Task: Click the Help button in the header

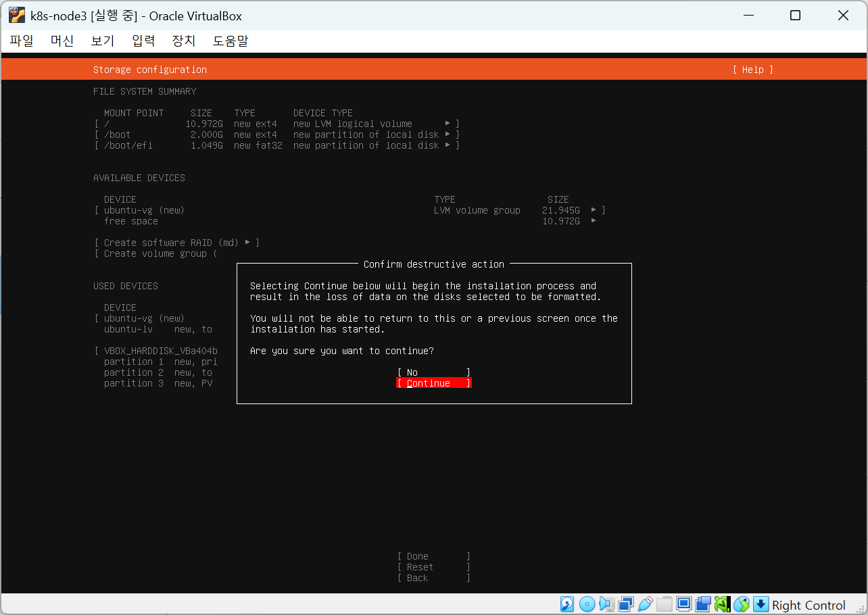Action: [x=752, y=70]
